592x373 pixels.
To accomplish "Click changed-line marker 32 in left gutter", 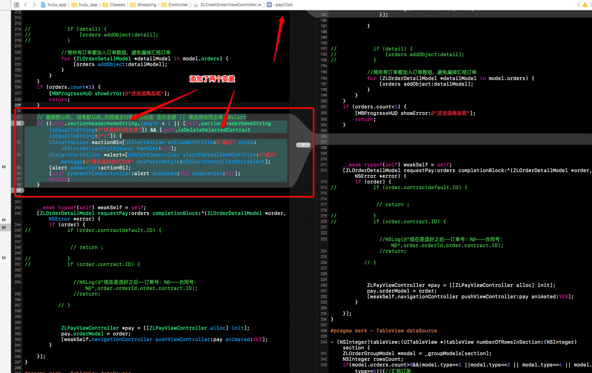I will 19,123.
